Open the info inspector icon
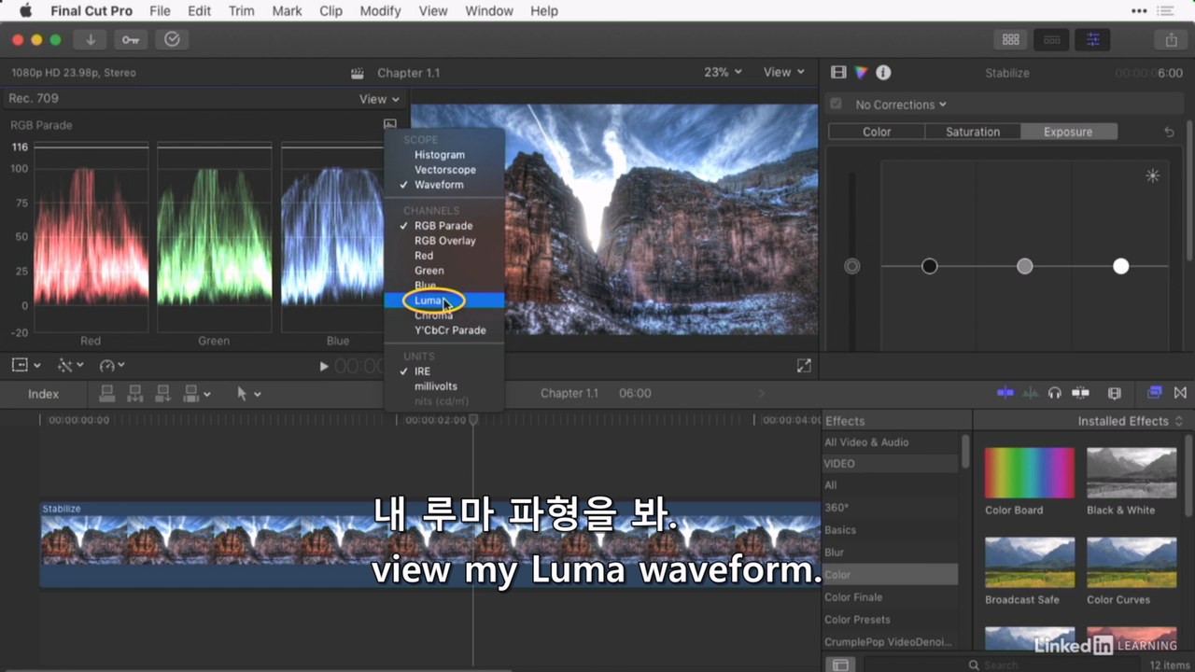 point(883,73)
